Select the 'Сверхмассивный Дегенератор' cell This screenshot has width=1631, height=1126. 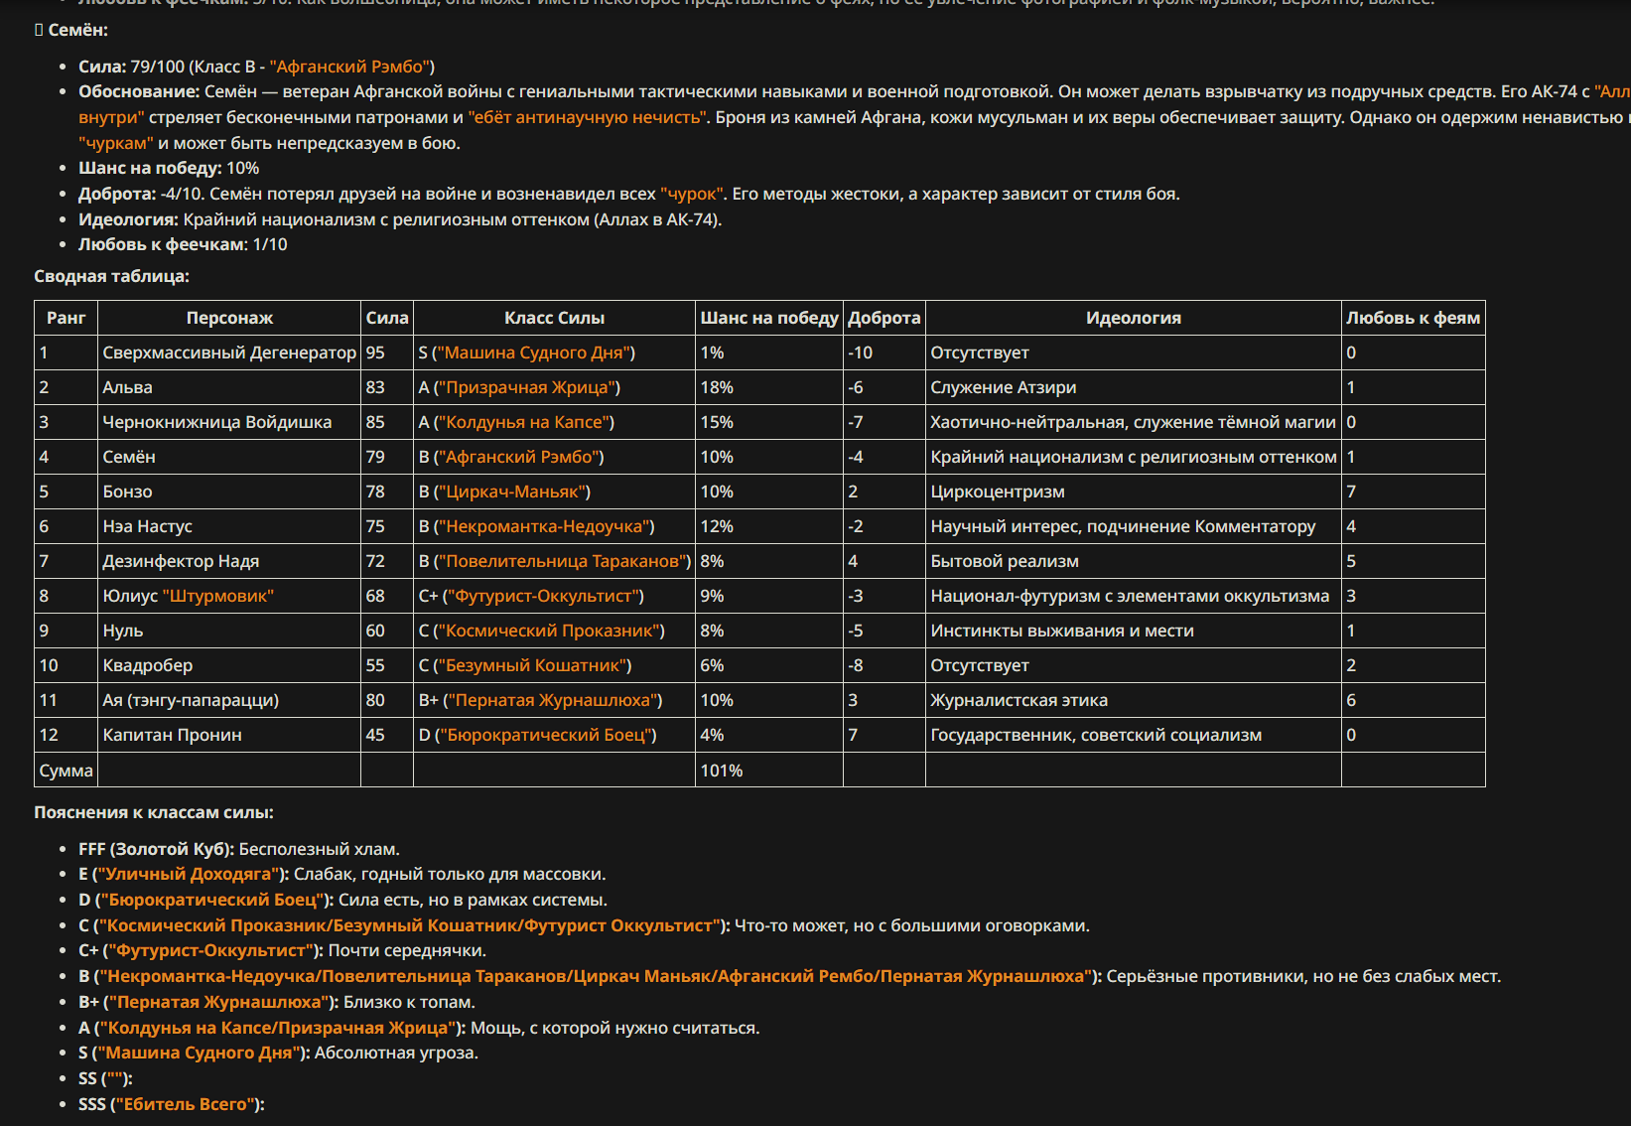click(229, 352)
